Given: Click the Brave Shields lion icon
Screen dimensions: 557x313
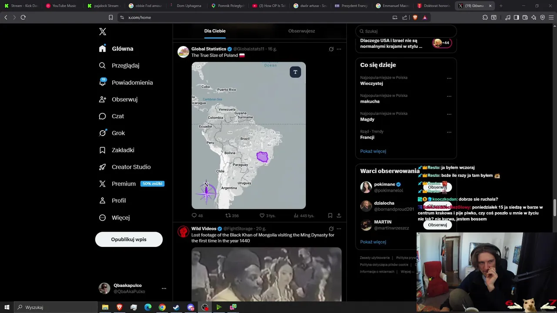Looking at the screenshot, I should (415, 17).
